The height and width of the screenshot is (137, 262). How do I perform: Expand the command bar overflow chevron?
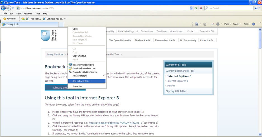coord(260,23)
